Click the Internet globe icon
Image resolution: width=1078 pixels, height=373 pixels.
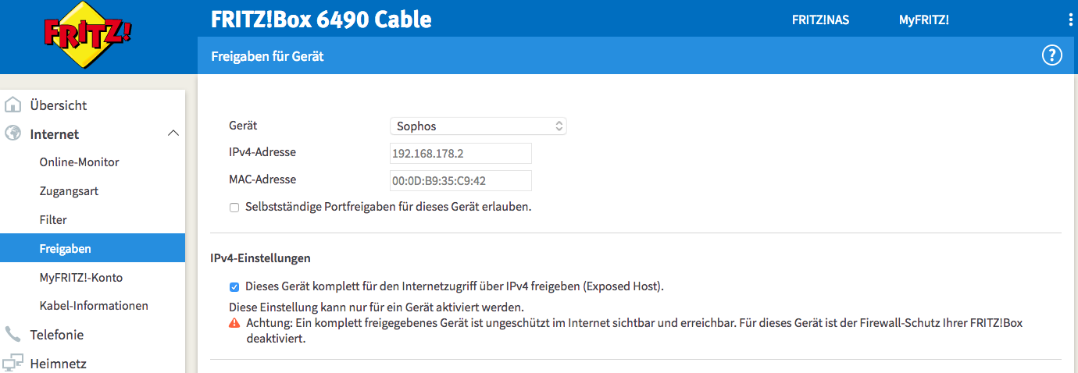click(12, 133)
